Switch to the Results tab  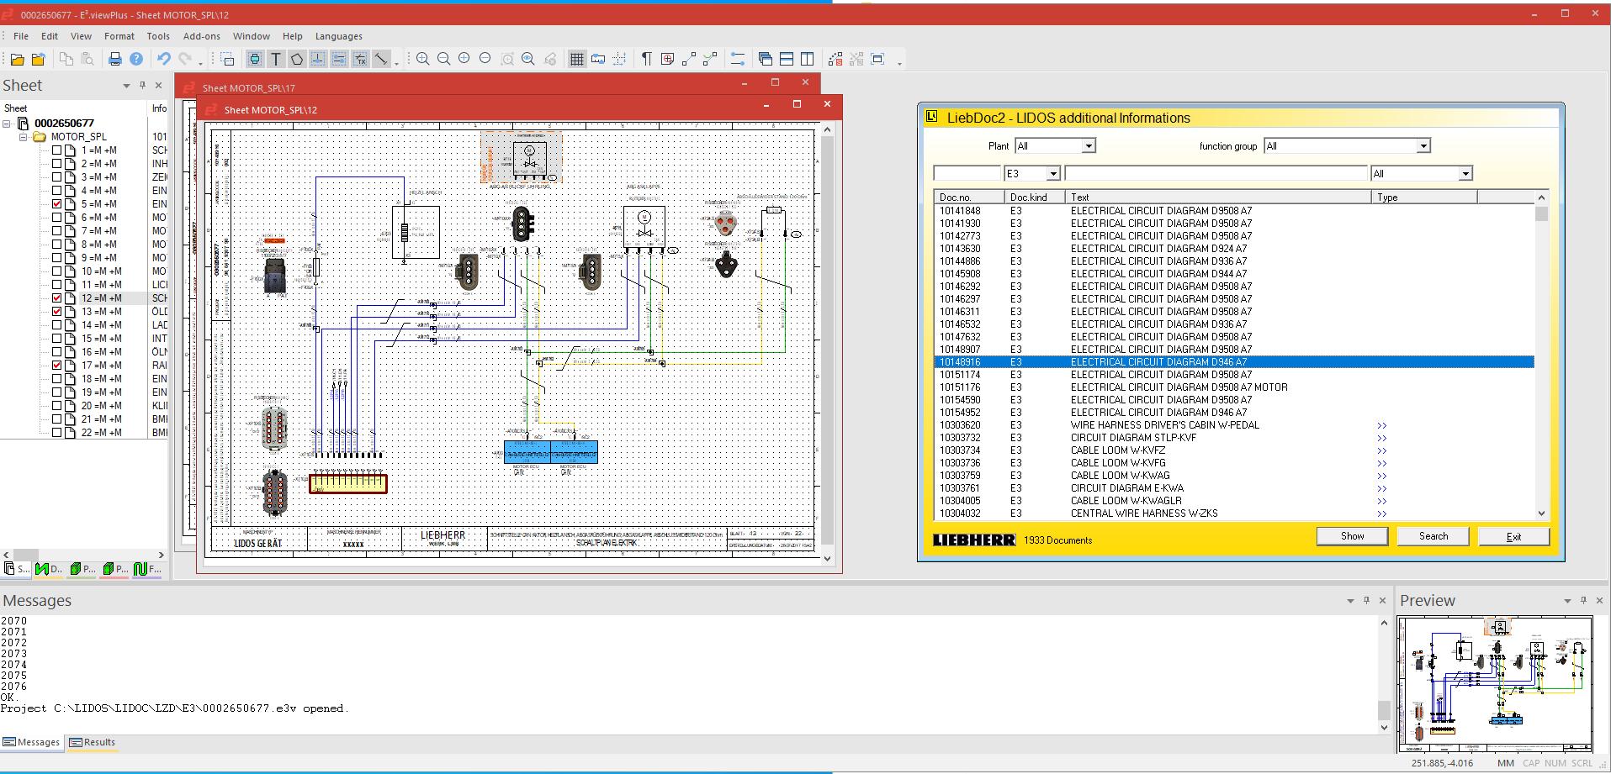(x=93, y=742)
